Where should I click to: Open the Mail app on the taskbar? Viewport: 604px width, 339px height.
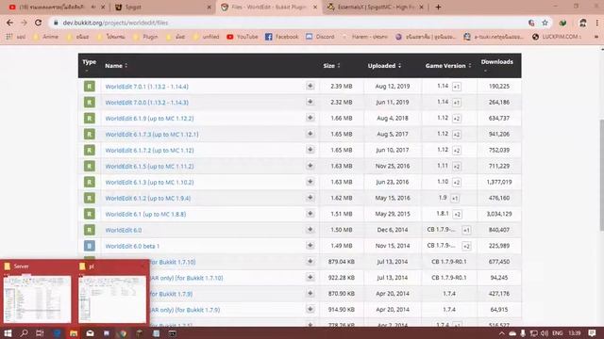click(x=90, y=332)
